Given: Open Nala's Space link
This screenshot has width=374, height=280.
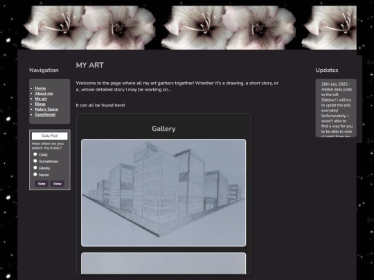Looking at the screenshot, I should 46,109.
